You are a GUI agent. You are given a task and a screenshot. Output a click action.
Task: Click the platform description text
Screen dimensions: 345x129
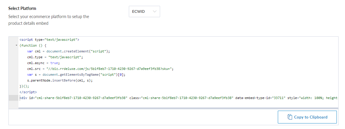(x=48, y=20)
